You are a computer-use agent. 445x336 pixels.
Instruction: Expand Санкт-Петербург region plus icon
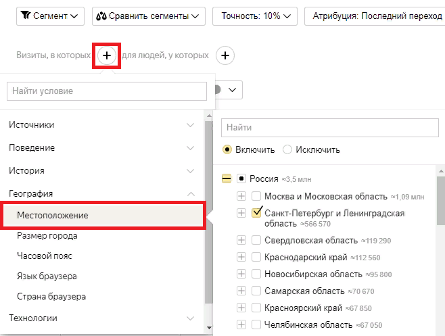click(x=241, y=213)
